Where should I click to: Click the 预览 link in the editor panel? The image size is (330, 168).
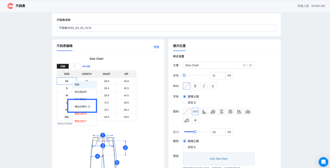click(x=156, y=47)
